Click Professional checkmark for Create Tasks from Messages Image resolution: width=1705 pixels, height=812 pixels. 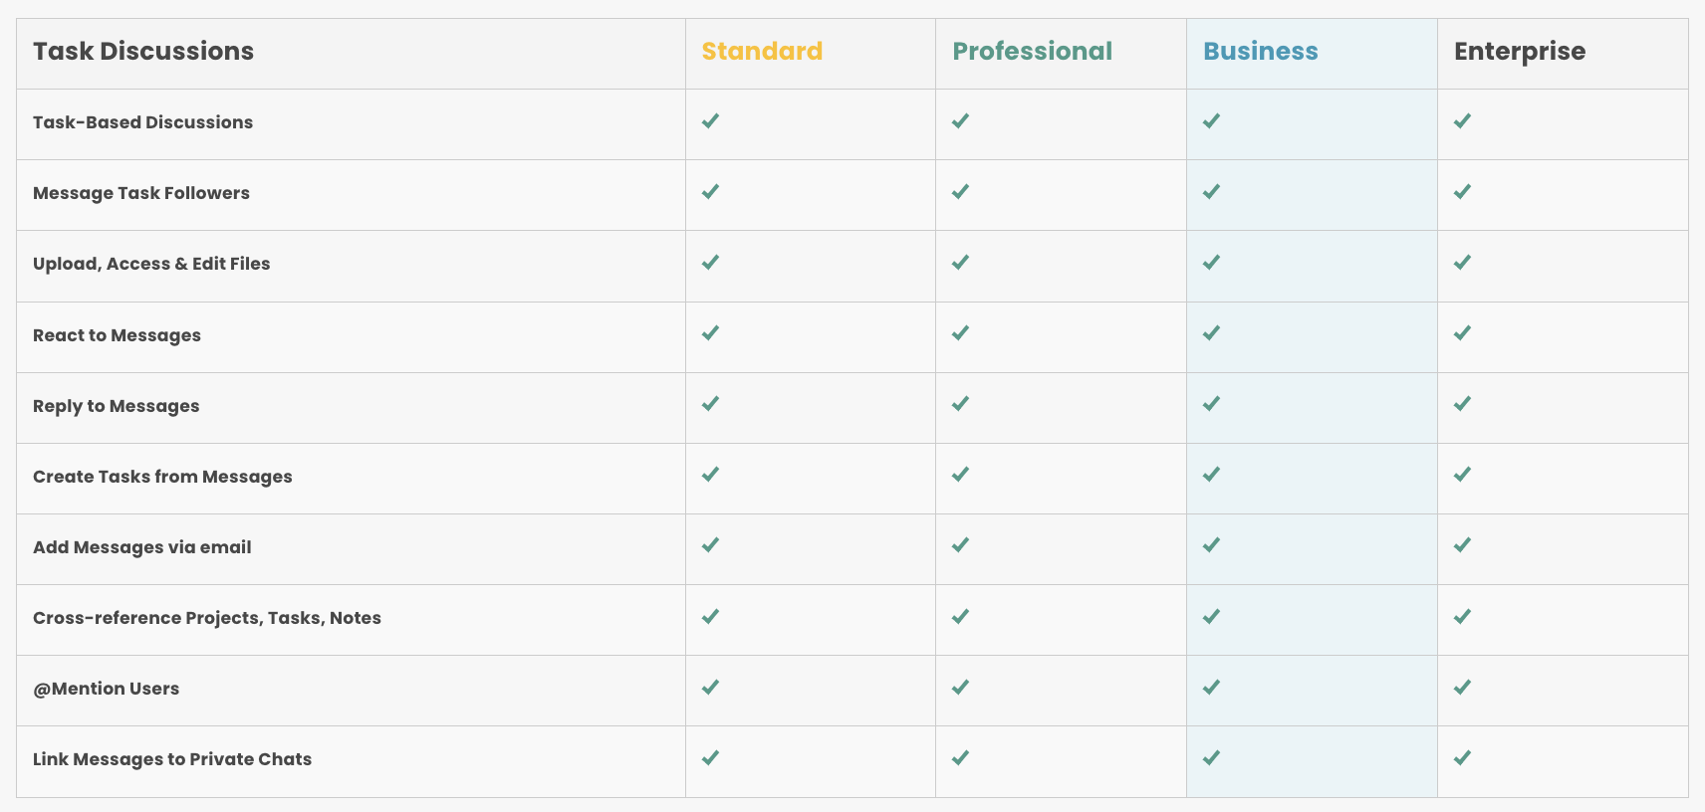click(x=960, y=475)
